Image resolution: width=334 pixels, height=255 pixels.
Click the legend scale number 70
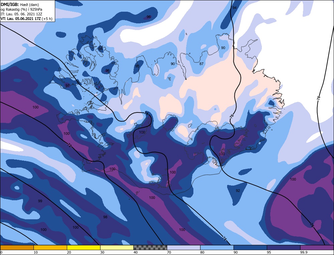click(169, 252)
